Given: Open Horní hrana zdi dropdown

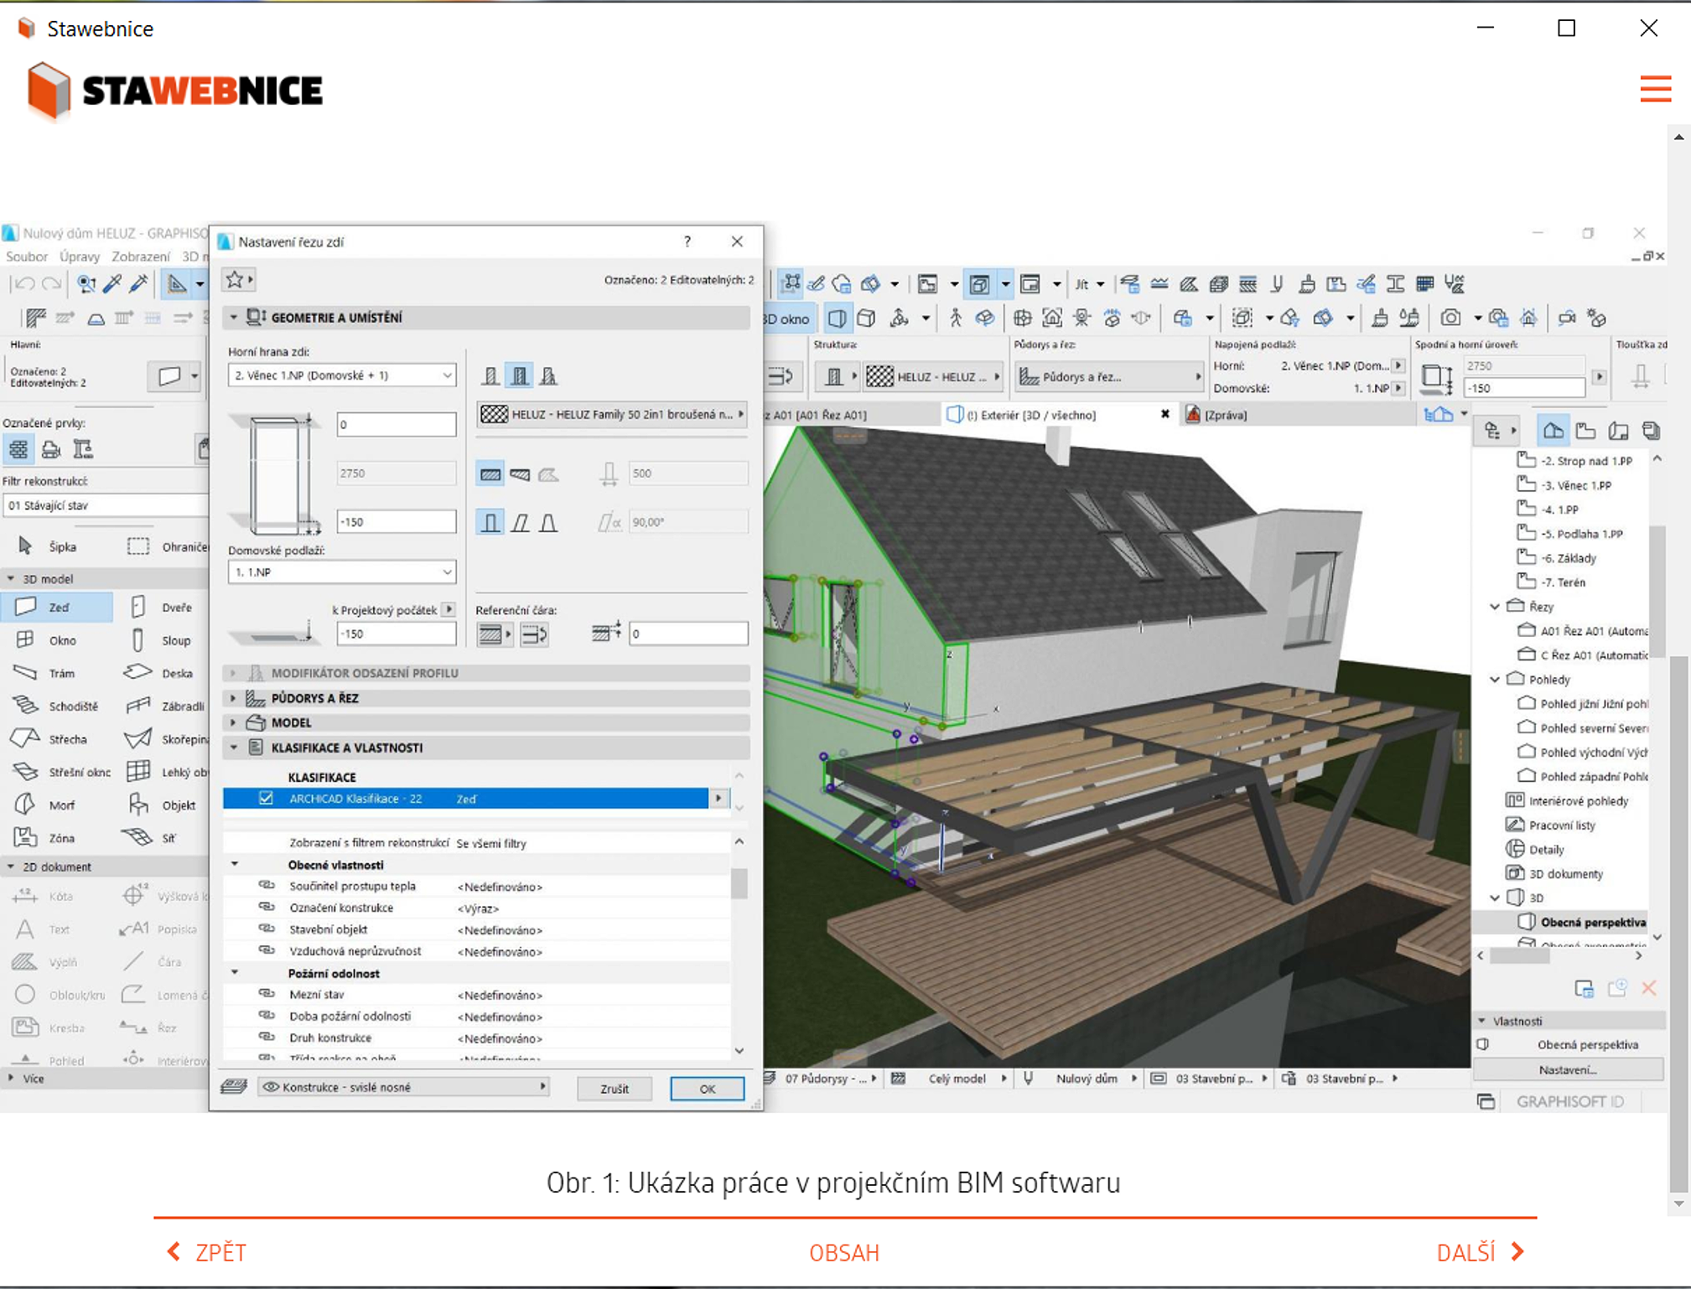Looking at the screenshot, I should (341, 375).
